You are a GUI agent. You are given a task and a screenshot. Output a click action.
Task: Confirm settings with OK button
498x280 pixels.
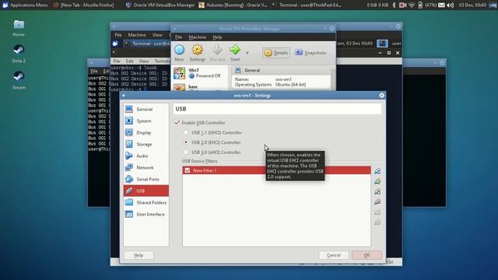click(x=366, y=255)
